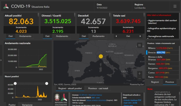The height and width of the screenshot is (106, 181).
Task: Select Dati tab under Dimessi / Guariti
Action: point(47,36)
